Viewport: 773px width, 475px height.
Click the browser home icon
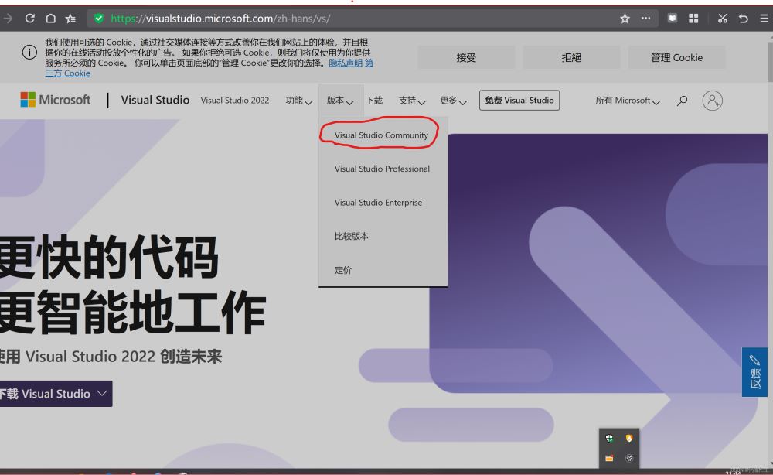[50, 19]
